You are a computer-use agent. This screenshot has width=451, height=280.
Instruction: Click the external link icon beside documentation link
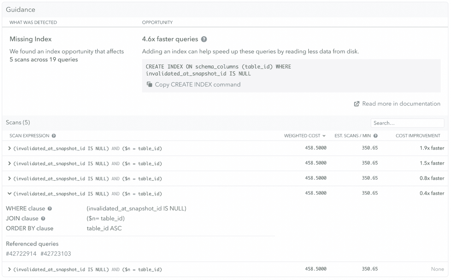(x=356, y=103)
